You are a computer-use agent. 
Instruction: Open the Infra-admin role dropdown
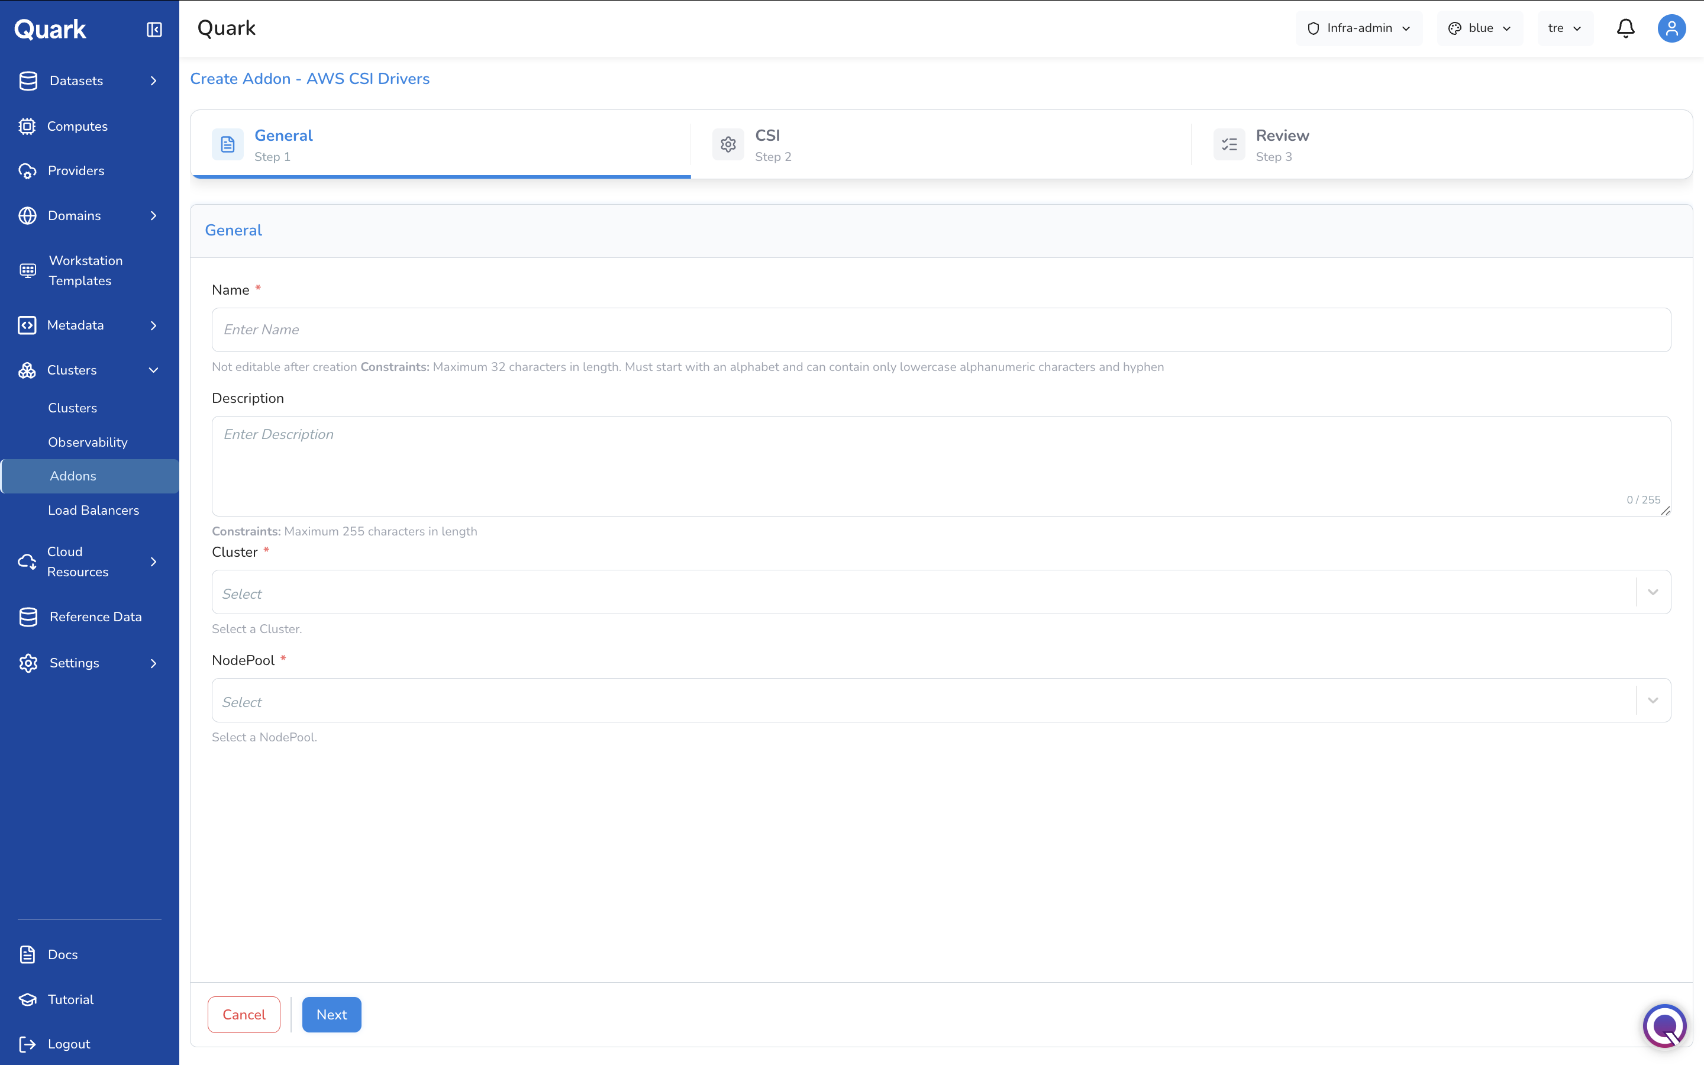1358,28
